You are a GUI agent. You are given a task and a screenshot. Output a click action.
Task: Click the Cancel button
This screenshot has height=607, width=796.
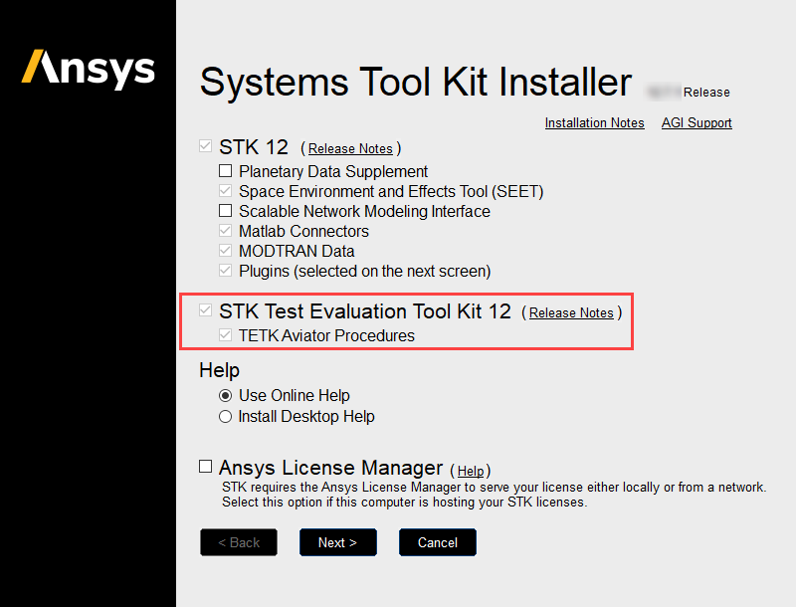tap(437, 542)
